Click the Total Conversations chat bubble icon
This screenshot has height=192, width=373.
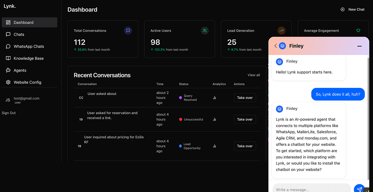[128, 30]
